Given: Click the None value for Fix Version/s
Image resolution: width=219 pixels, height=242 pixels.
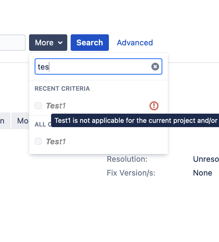Looking at the screenshot, I should tap(202, 173).
